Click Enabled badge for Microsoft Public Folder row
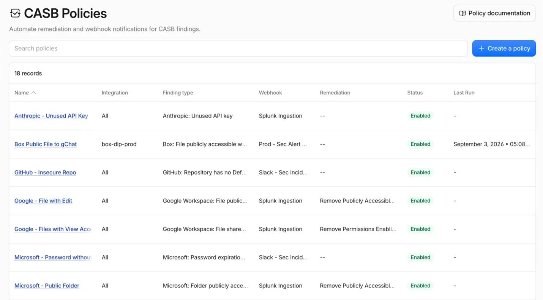This screenshot has width=543, height=300. (420, 286)
